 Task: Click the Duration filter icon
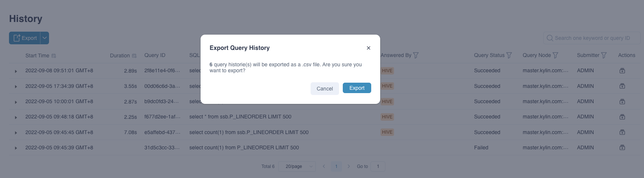pos(134,56)
